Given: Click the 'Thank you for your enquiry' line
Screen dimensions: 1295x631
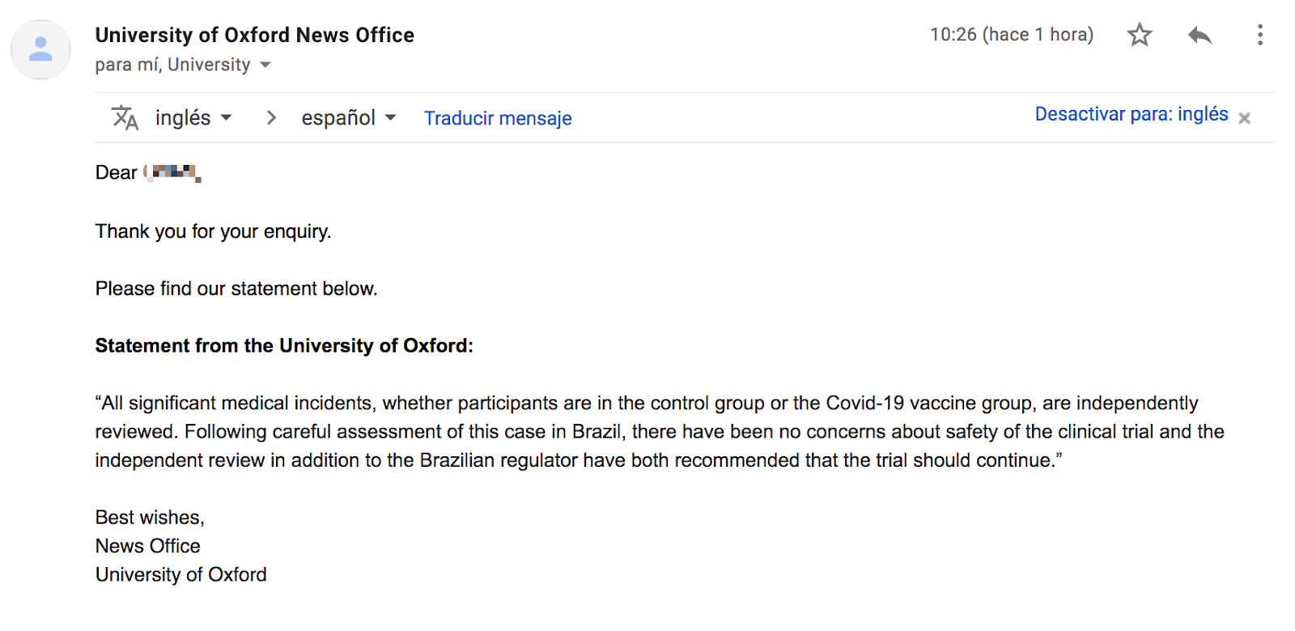Looking at the screenshot, I should click(x=214, y=231).
